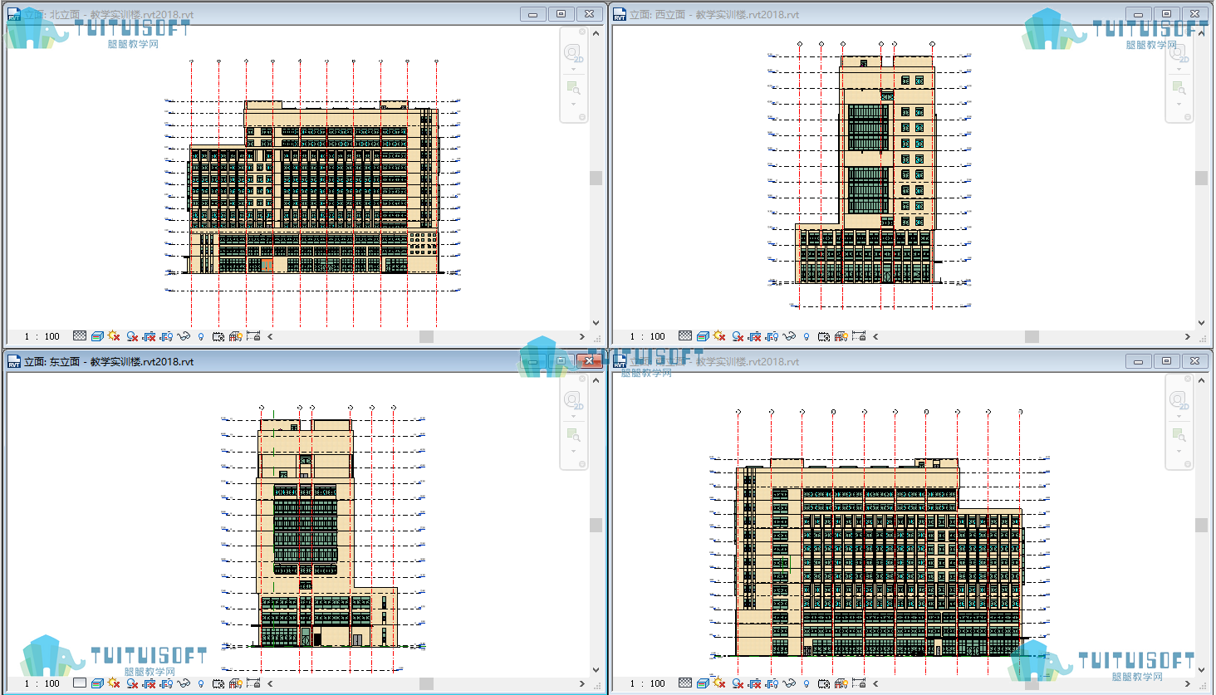Select Zoom Region tool in 北立面 navigation bar
Viewport: 1216px width, 695px height.
pyautogui.click(x=573, y=87)
